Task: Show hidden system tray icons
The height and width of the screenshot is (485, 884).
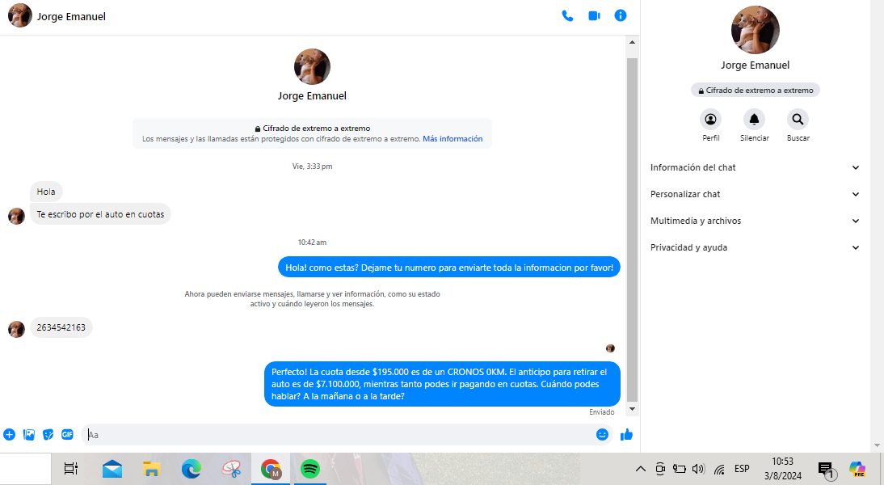Action: click(x=641, y=469)
